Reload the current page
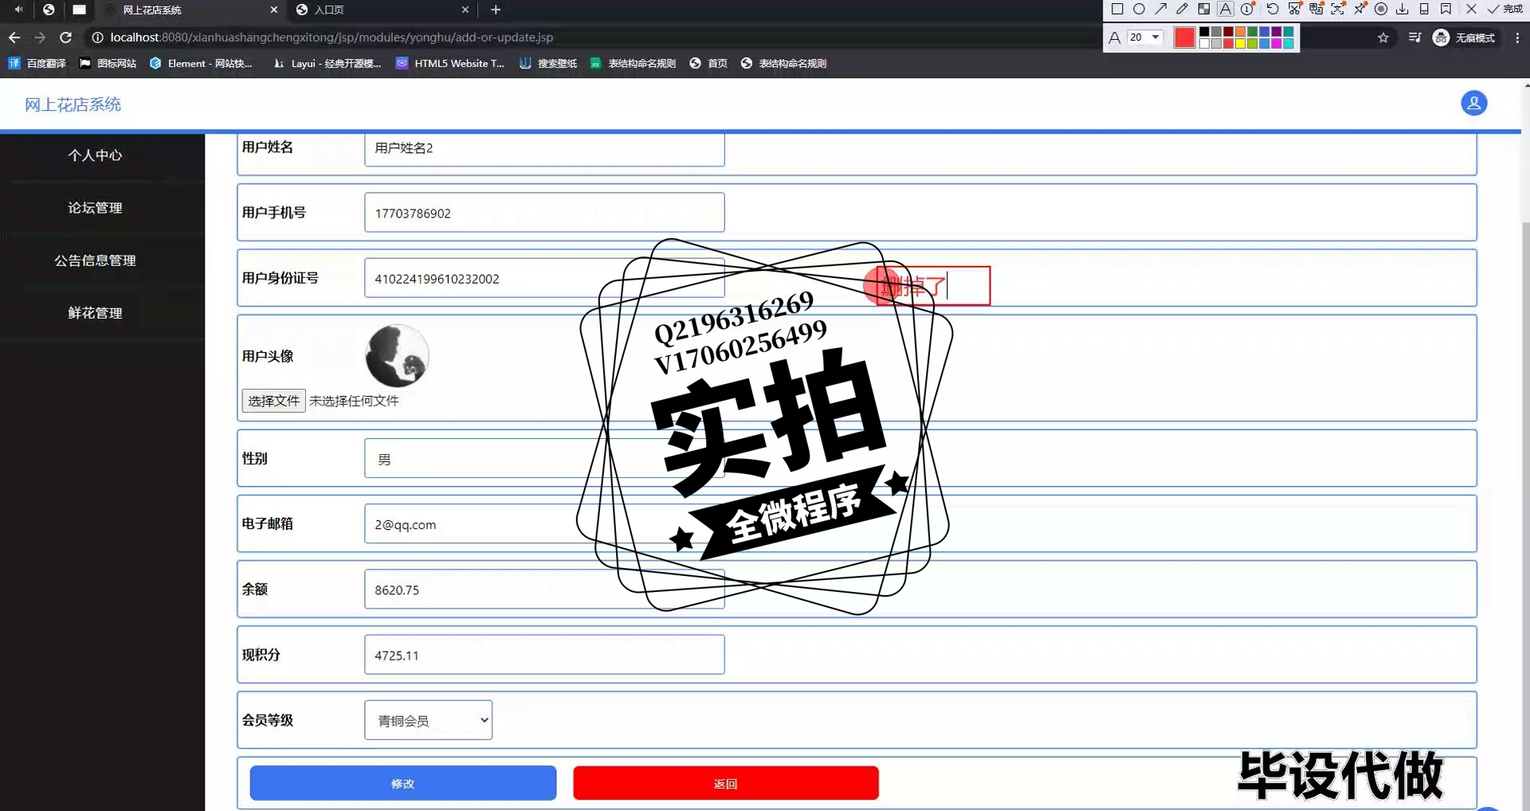The image size is (1530, 811). coord(66,37)
